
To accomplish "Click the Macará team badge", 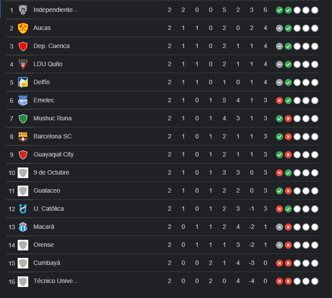I will point(23,227).
